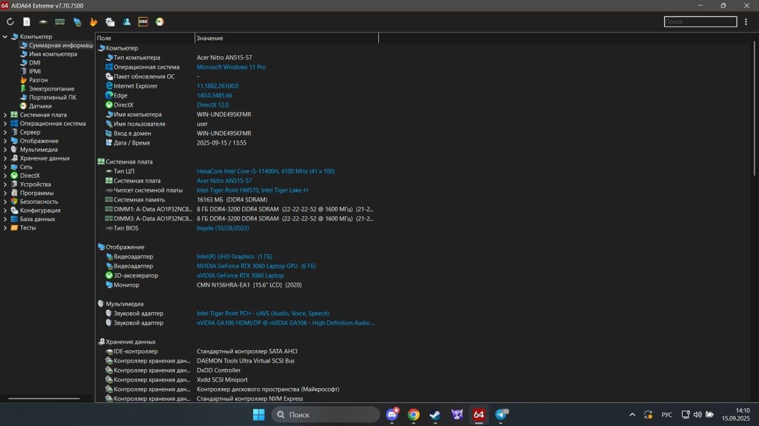
Task: Click the blue monitor toolbar icon
Action: [77, 22]
